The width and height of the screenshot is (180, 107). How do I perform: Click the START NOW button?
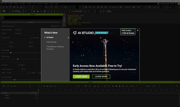[81, 77]
